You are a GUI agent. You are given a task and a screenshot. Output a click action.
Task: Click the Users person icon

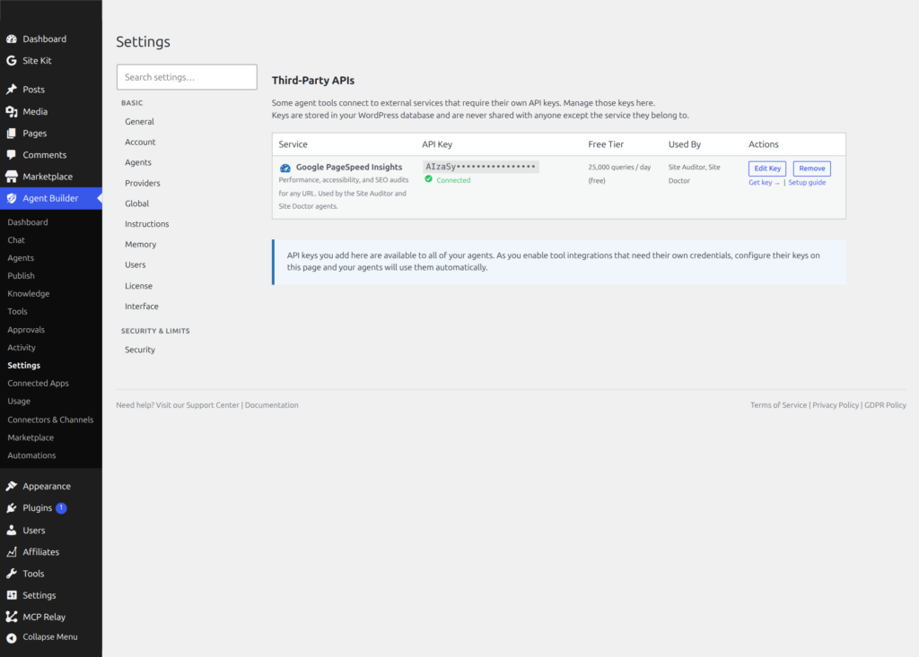[11, 530]
